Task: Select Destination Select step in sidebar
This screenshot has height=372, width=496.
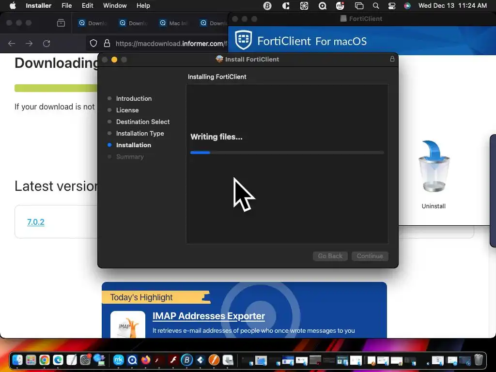Action: [143, 122]
